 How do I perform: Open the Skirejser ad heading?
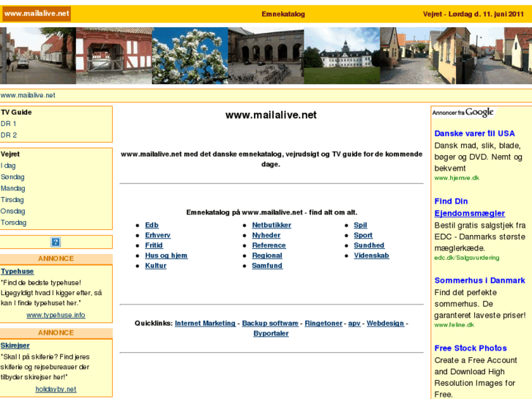point(15,346)
